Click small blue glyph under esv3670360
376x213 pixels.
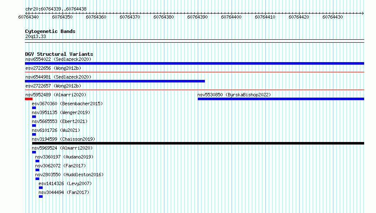pos(34,108)
